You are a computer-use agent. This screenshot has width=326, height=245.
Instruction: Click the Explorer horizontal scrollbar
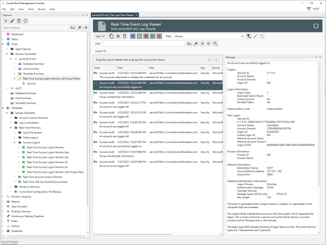[44, 236]
